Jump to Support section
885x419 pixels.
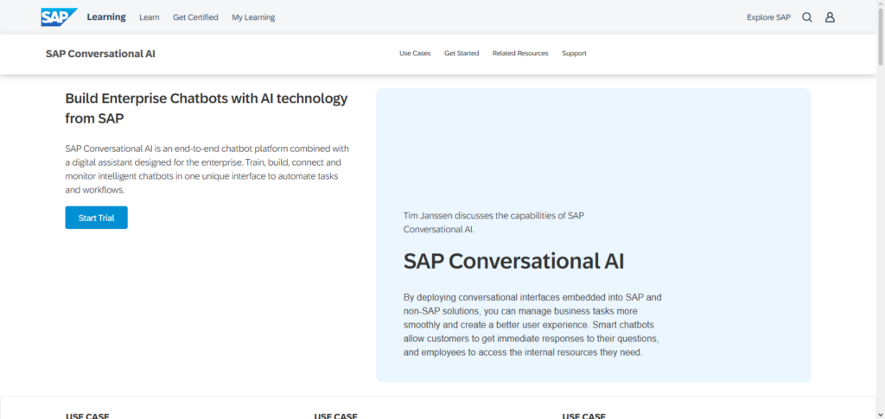click(x=574, y=54)
